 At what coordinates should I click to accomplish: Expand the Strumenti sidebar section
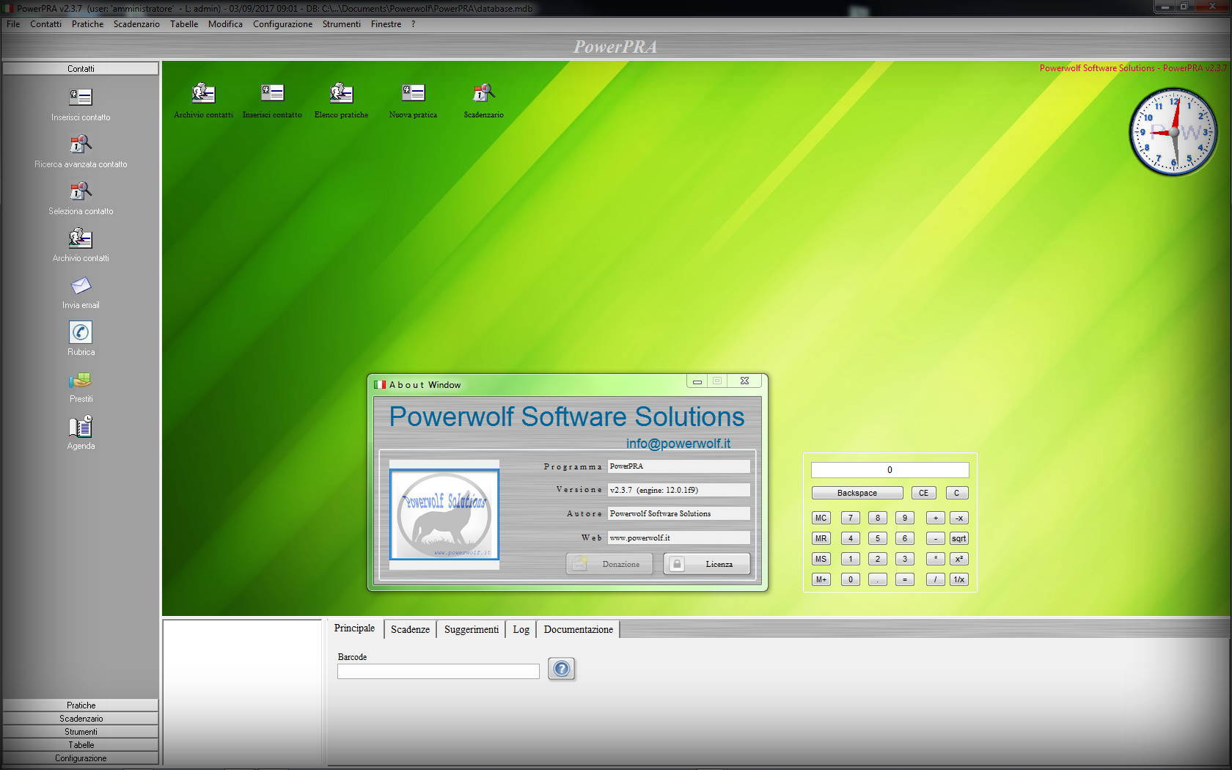click(x=81, y=732)
